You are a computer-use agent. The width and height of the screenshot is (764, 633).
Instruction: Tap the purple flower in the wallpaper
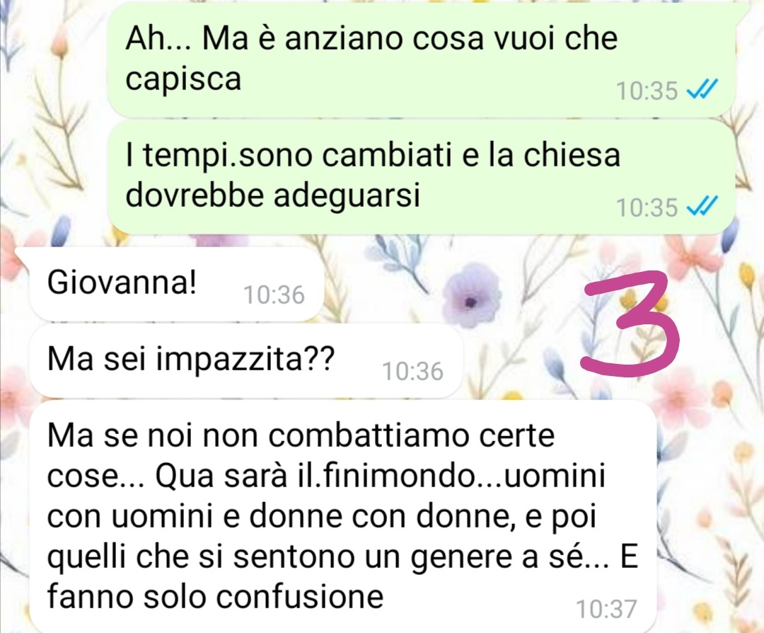point(472,295)
